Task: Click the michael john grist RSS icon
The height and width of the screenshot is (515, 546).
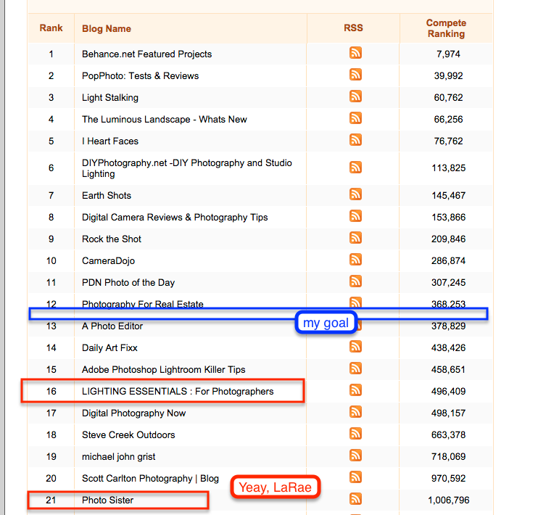Action: [355, 456]
